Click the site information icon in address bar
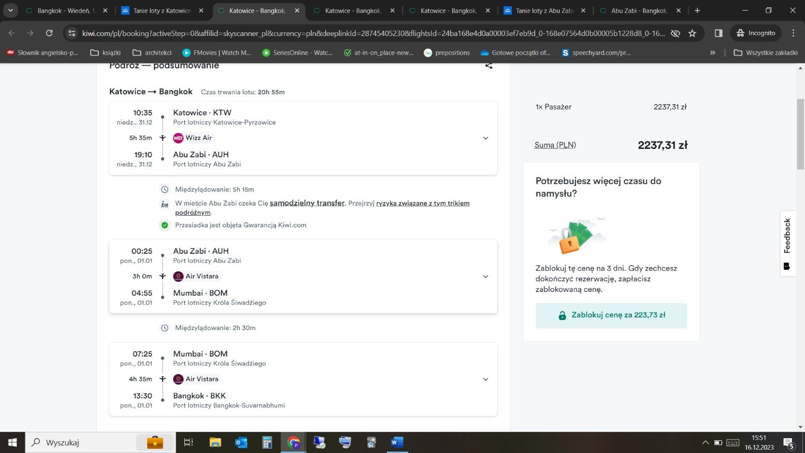 [72, 33]
